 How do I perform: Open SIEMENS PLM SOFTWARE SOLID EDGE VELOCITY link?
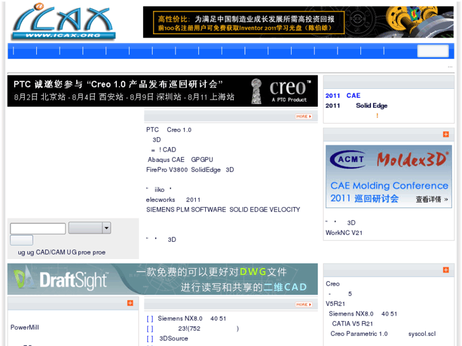coord(223,210)
